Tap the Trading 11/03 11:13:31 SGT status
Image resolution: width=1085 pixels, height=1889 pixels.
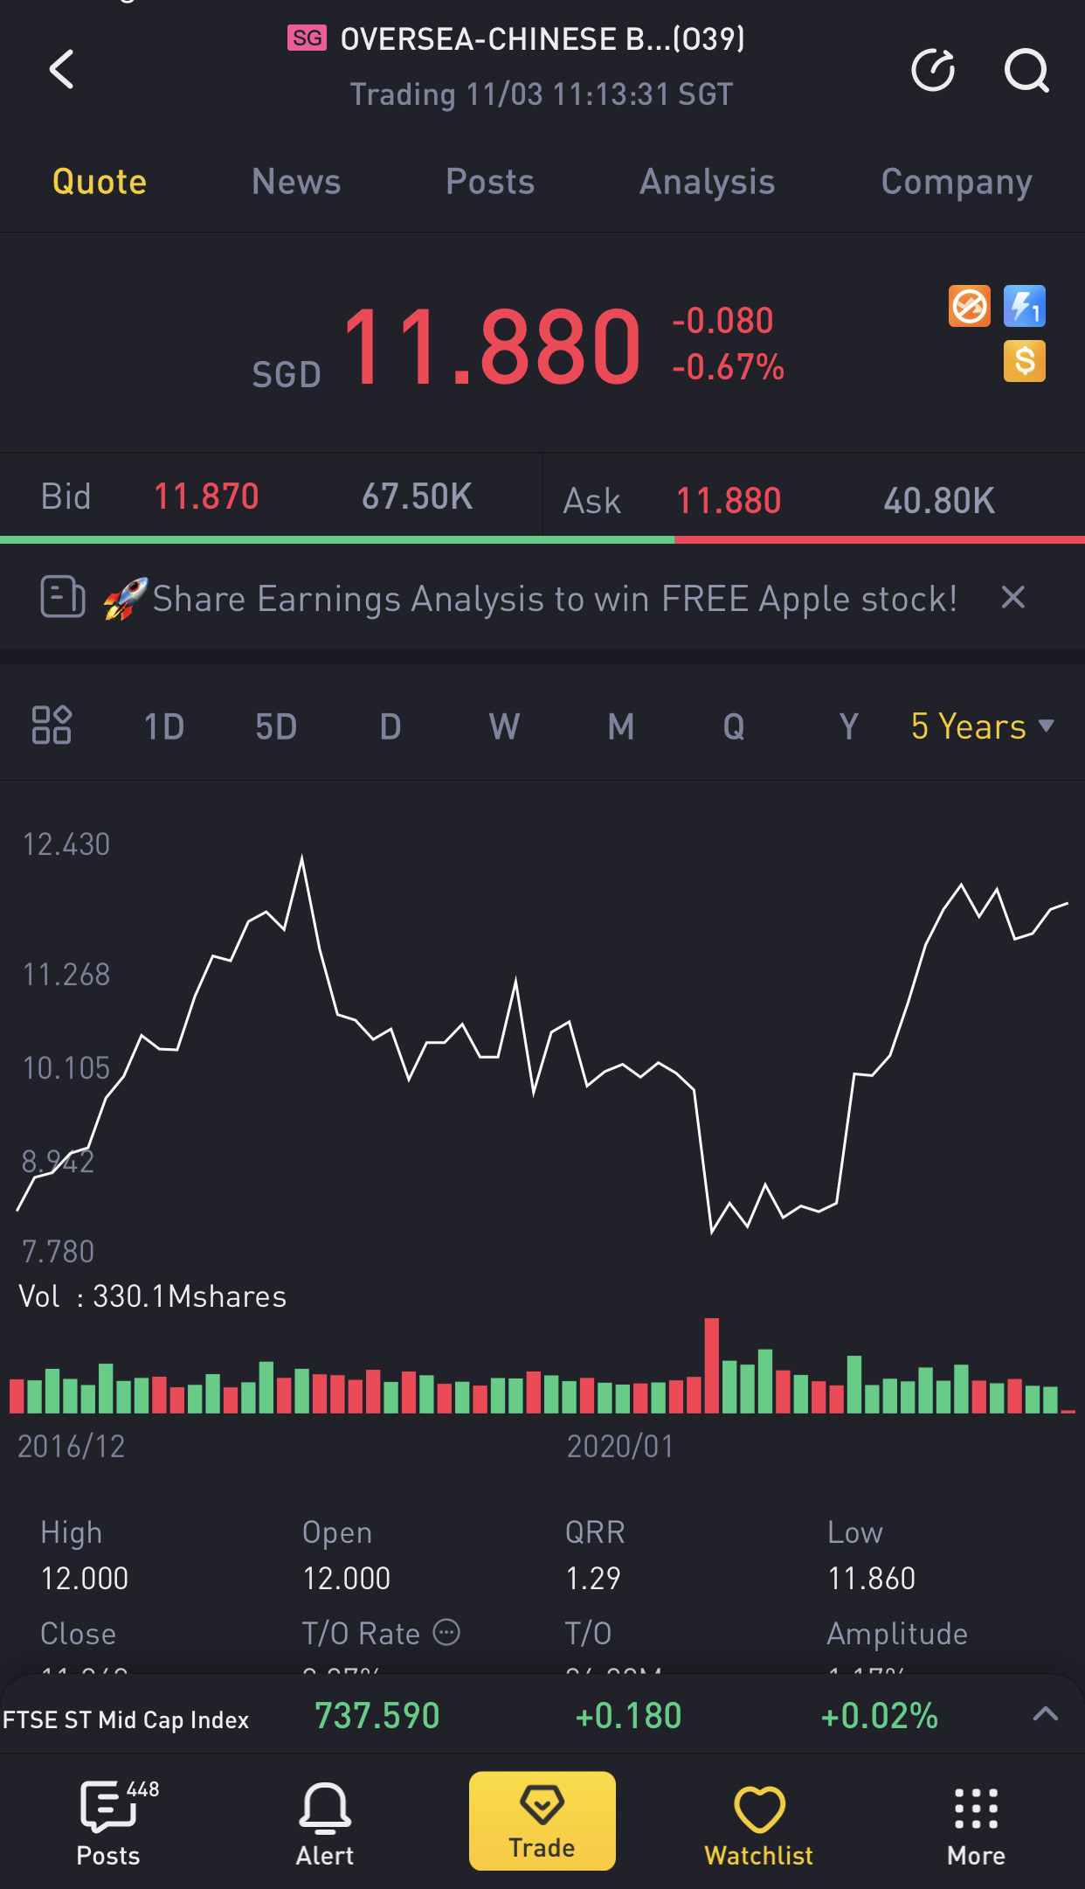542,94
